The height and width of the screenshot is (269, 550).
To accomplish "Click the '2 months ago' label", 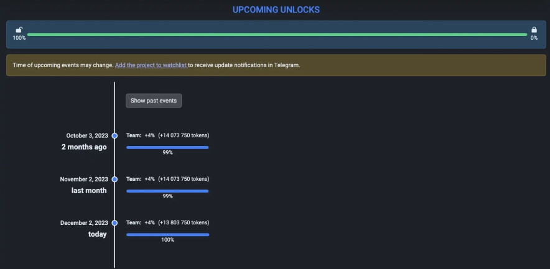I will [84, 147].
